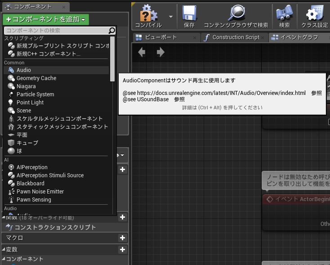
Task: Click the スタティックメッシュコンポーネント icon
Action: (x=11, y=126)
